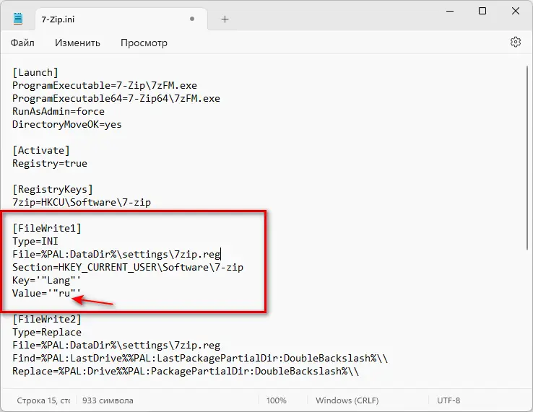Click the ProgramExecutable64 line

pos(116,98)
